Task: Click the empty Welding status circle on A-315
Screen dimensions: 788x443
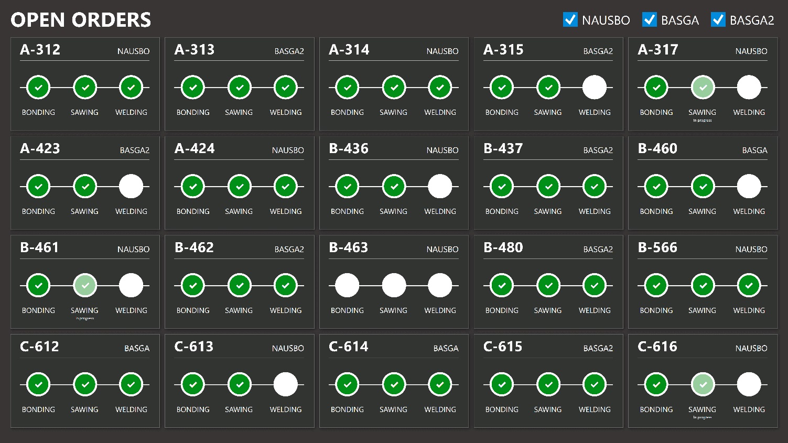Action: tap(594, 88)
